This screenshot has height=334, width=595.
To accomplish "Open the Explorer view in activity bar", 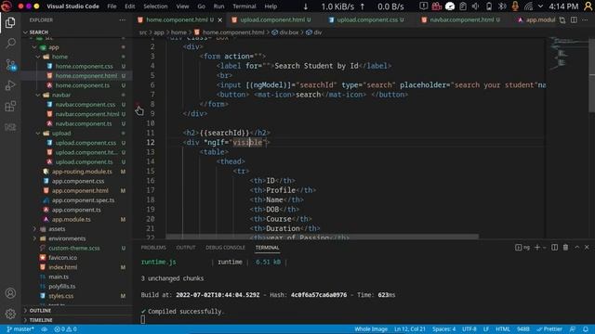I will click(10, 22).
